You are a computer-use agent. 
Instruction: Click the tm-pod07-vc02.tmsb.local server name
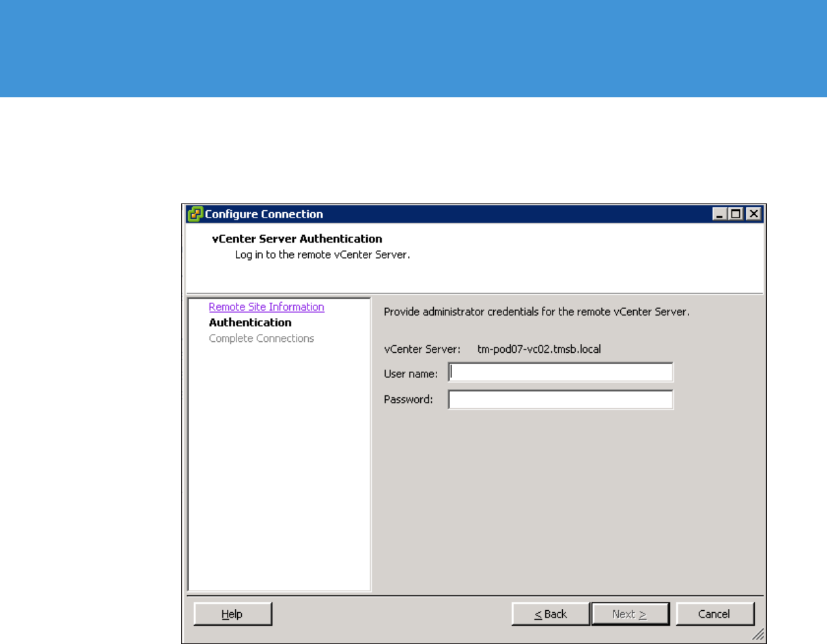(539, 349)
